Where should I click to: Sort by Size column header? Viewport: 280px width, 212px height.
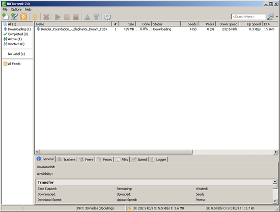[127, 24]
